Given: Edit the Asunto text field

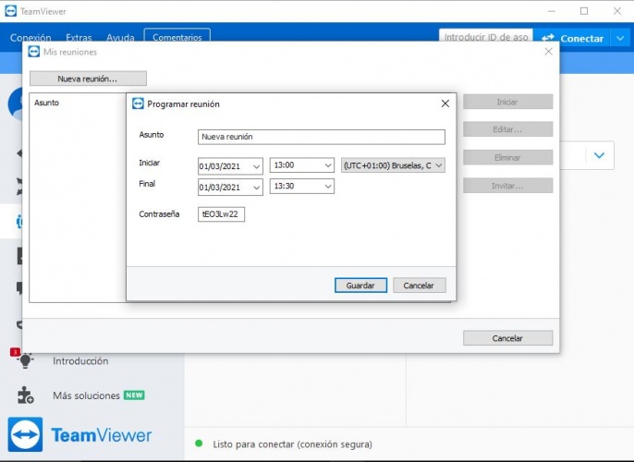Looking at the screenshot, I should tap(322, 137).
